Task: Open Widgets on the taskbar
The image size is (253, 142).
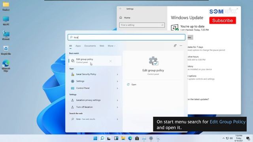Action: [x=116, y=138]
